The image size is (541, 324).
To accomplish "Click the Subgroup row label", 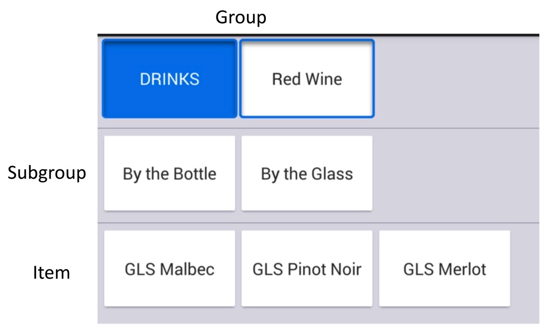I will coord(47,173).
